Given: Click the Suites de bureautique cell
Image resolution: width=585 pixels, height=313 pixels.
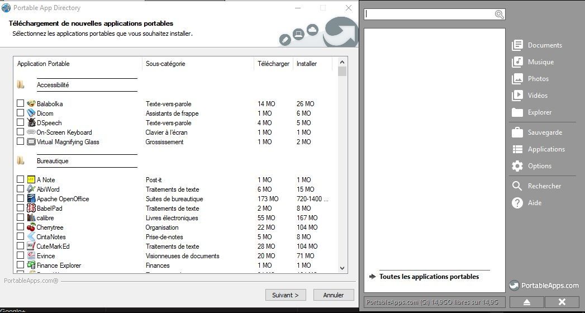Looking at the screenshot, I should 174,199.
